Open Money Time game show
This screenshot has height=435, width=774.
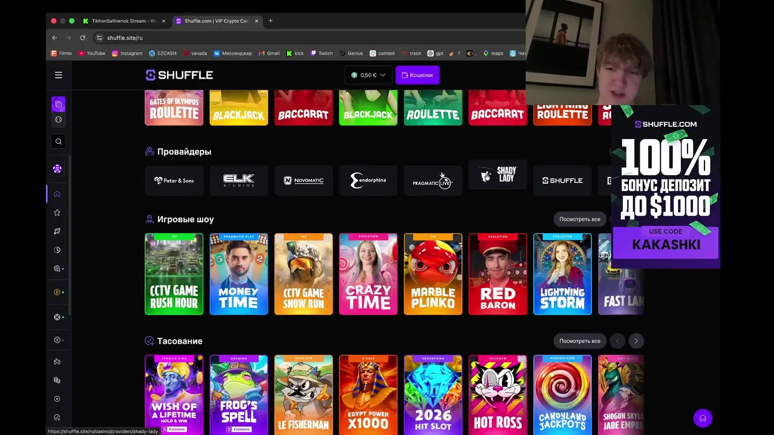click(239, 274)
